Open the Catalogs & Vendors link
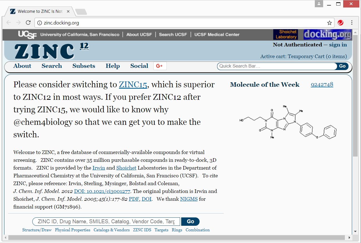This screenshot has width=361, height=243. [112, 230]
